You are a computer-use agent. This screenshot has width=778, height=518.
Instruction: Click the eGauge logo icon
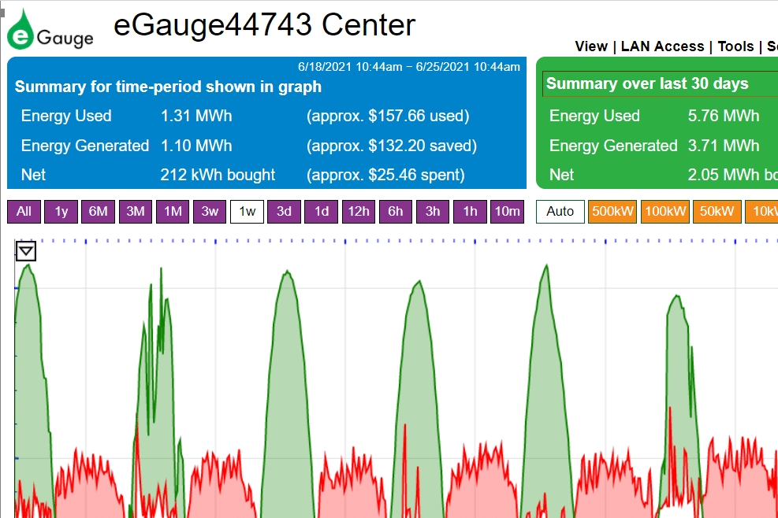(50, 29)
